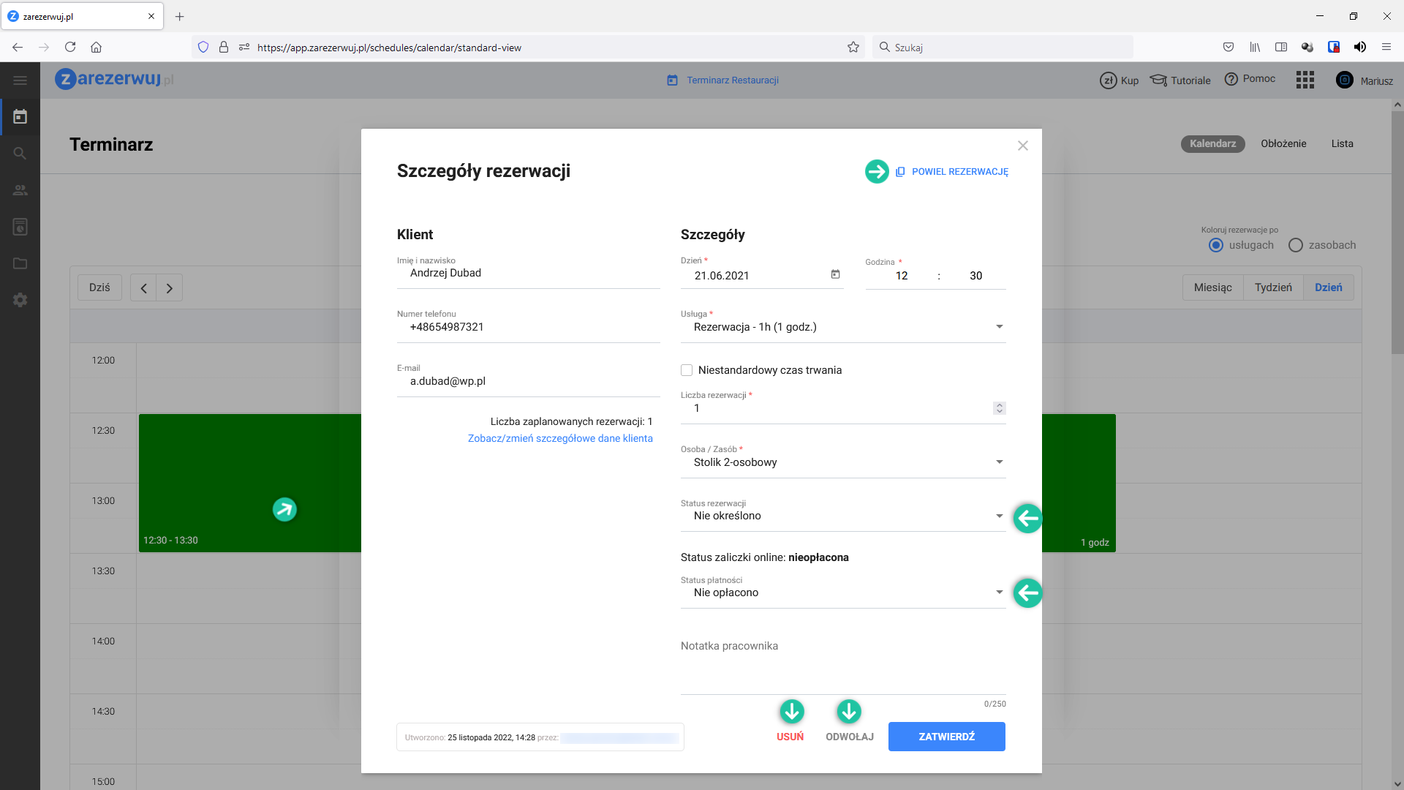Open the clients section in sidebar

click(20, 190)
